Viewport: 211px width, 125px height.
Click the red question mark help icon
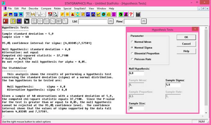point(131,14)
